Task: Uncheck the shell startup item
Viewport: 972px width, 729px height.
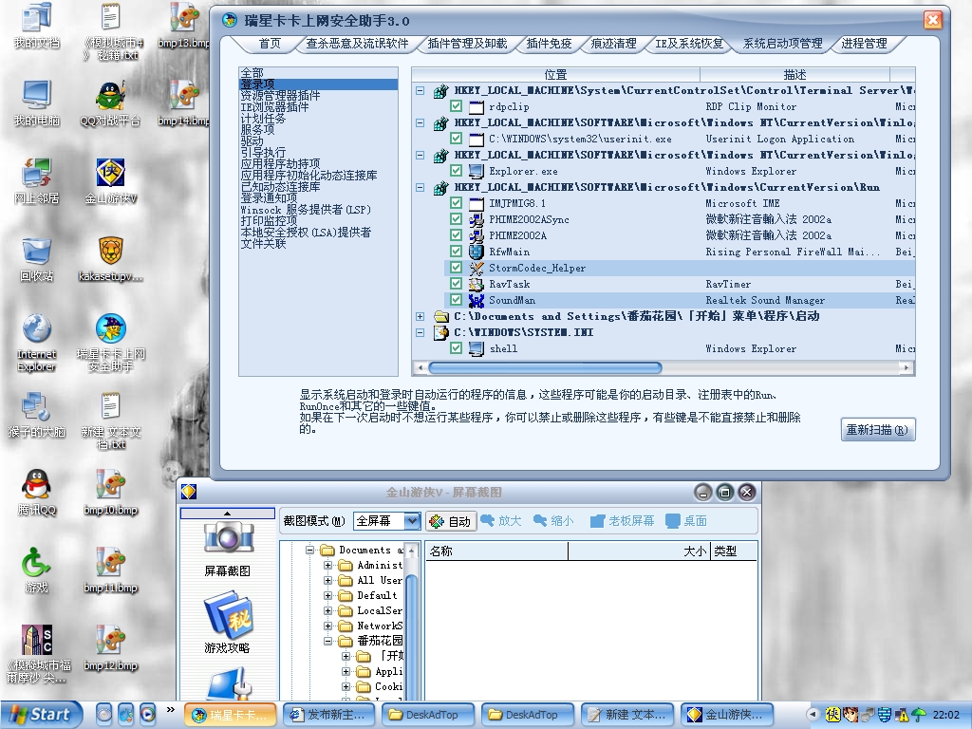Action: (x=456, y=347)
